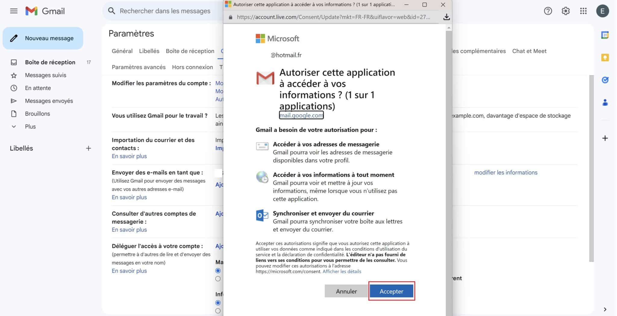Click the Microsoft logo in consent popup

(x=277, y=39)
